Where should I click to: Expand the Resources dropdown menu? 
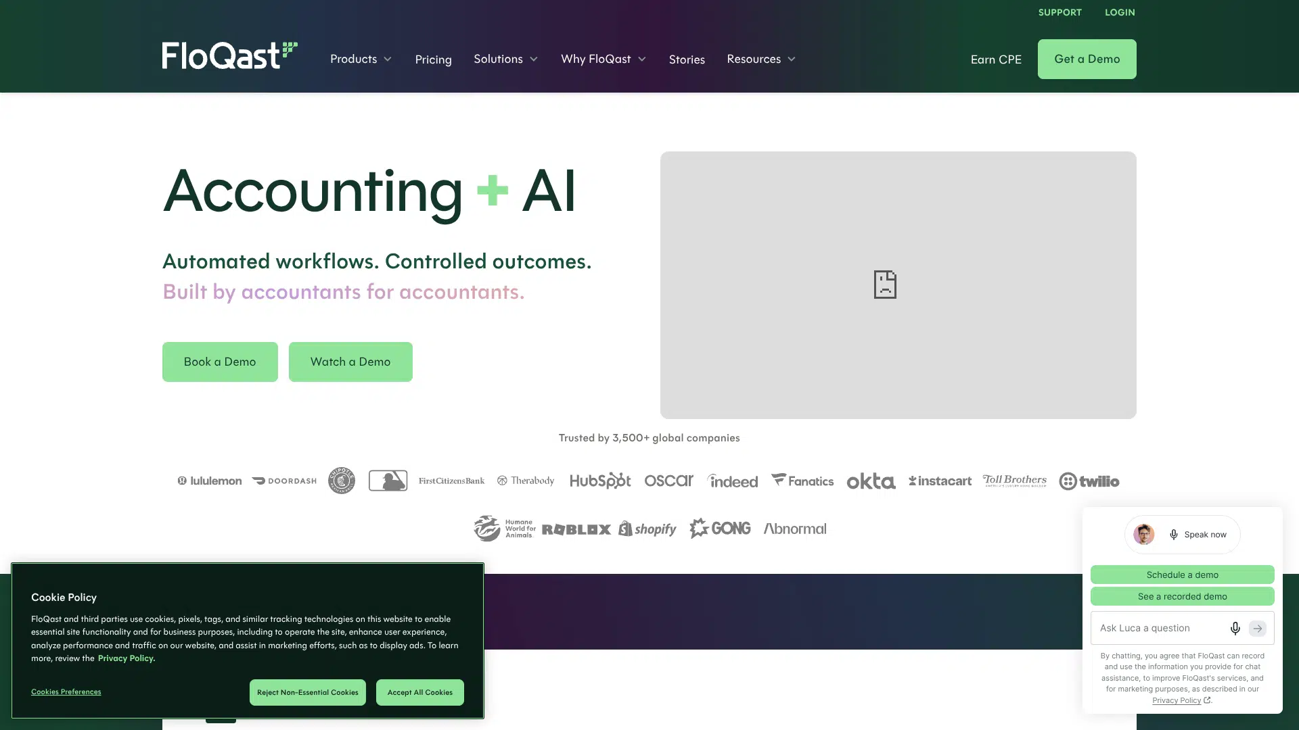[761, 59]
